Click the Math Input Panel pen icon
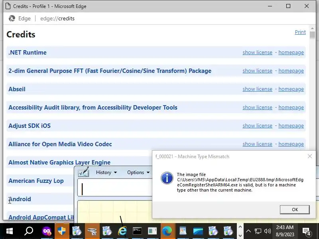Screen dimensions: 319x239 coord(84,172)
